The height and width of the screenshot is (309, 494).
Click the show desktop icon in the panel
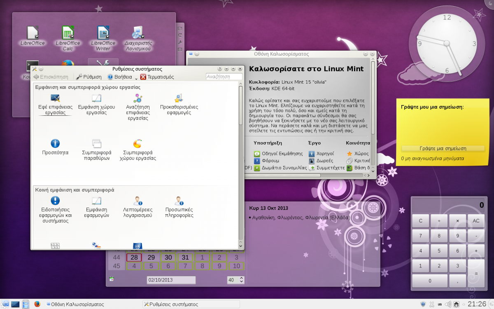tap(16, 304)
